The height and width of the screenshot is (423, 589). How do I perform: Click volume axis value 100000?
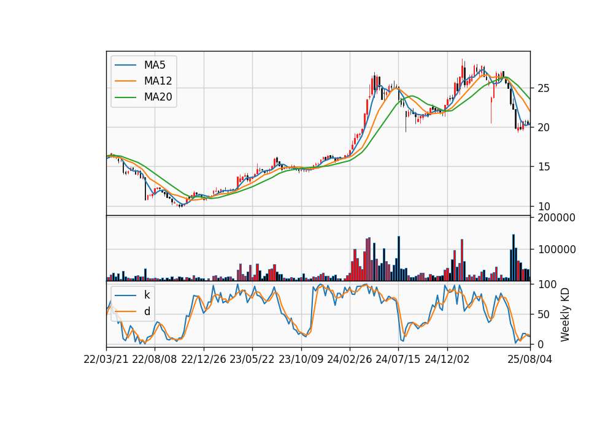pos(556,250)
